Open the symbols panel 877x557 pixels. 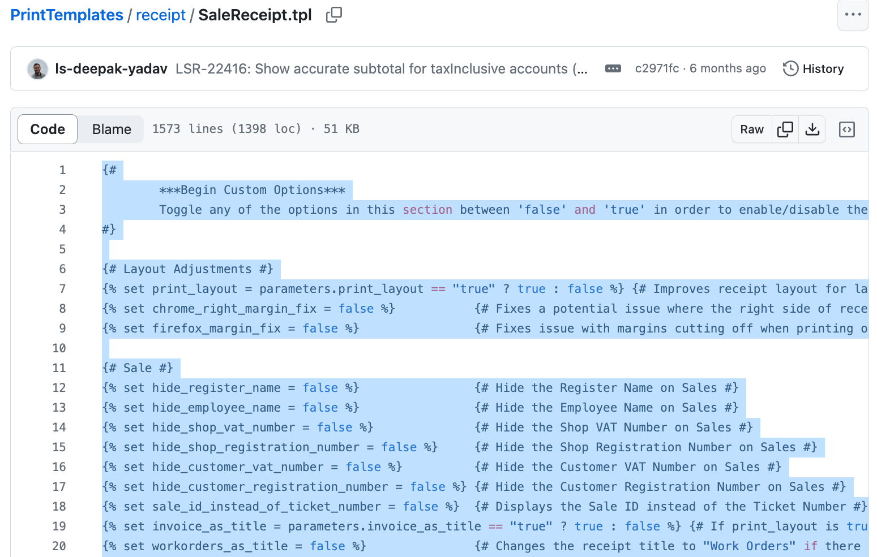point(846,129)
